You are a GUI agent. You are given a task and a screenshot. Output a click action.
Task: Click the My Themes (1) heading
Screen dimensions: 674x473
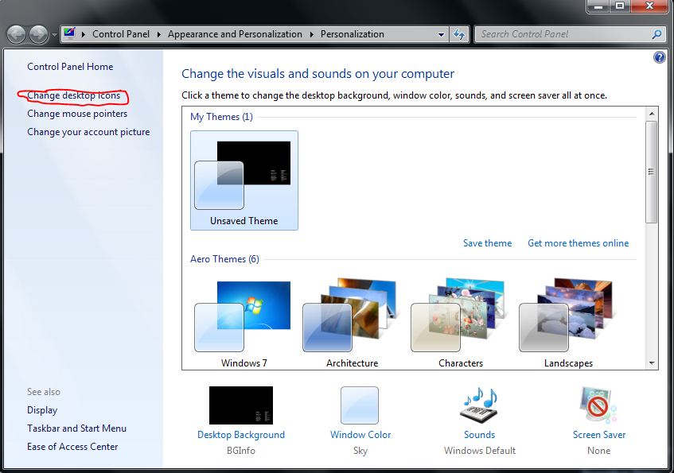click(221, 117)
